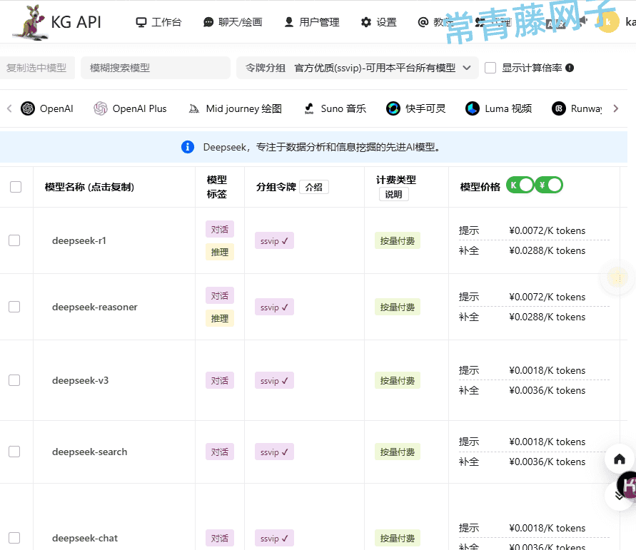Check the deepseek-v3 row checkbox
636x550 pixels.
[x=14, y=380]
